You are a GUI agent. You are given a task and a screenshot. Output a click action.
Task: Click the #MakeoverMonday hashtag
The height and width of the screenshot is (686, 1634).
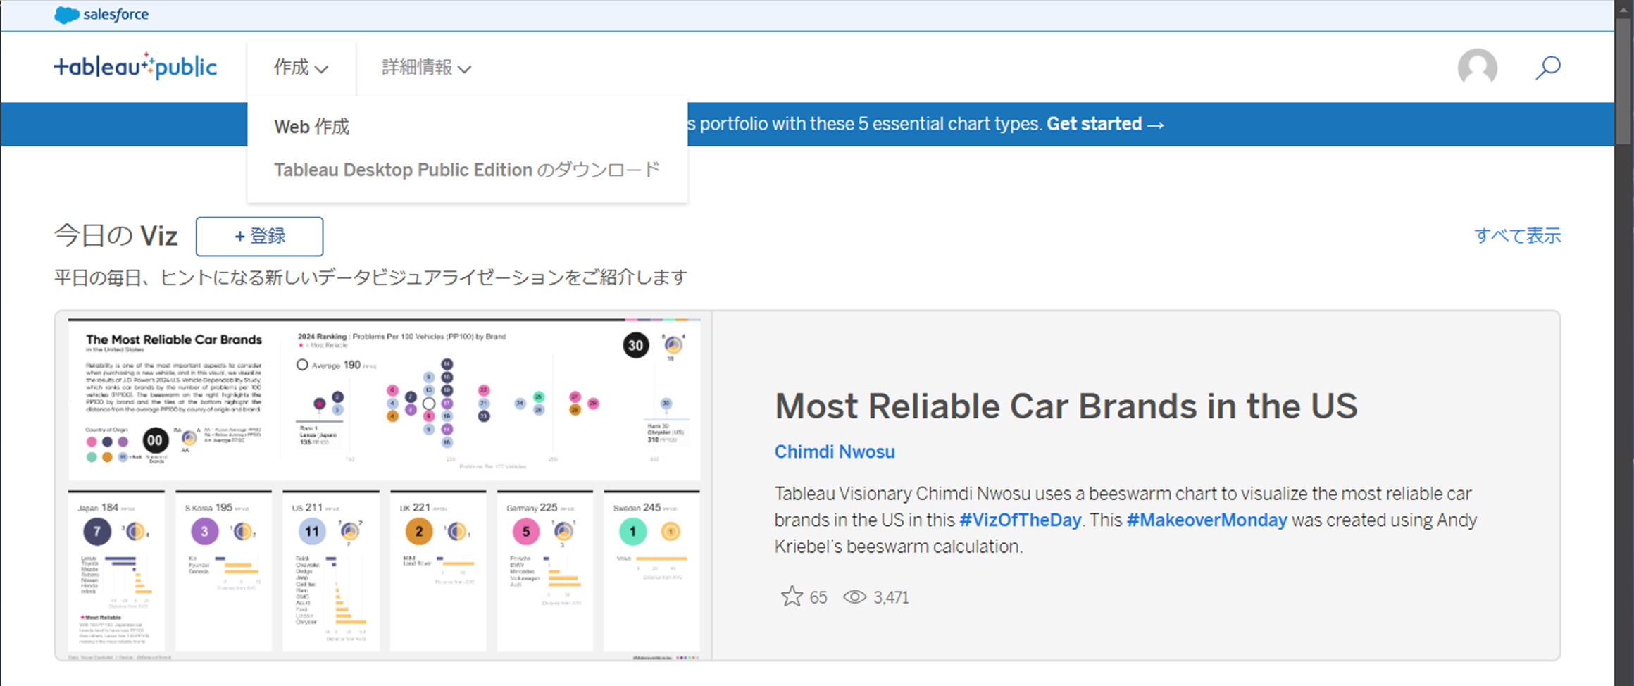(1206, 520)
